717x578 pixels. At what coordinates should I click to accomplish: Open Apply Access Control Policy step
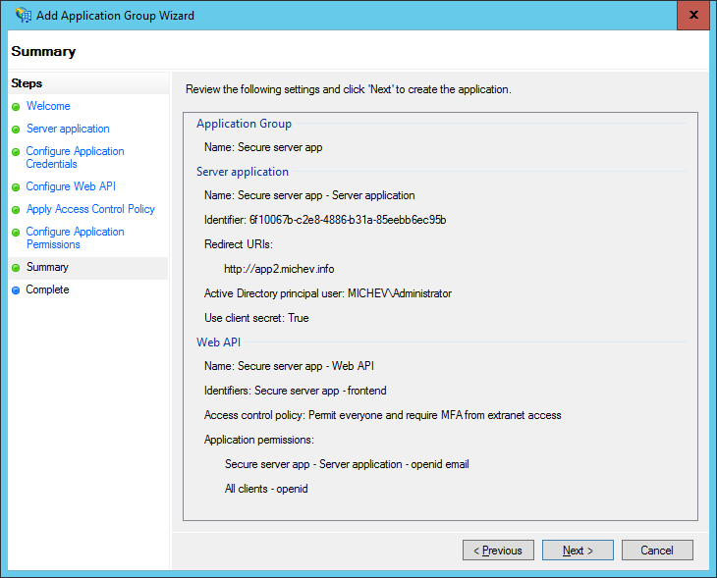pos(90,209)
